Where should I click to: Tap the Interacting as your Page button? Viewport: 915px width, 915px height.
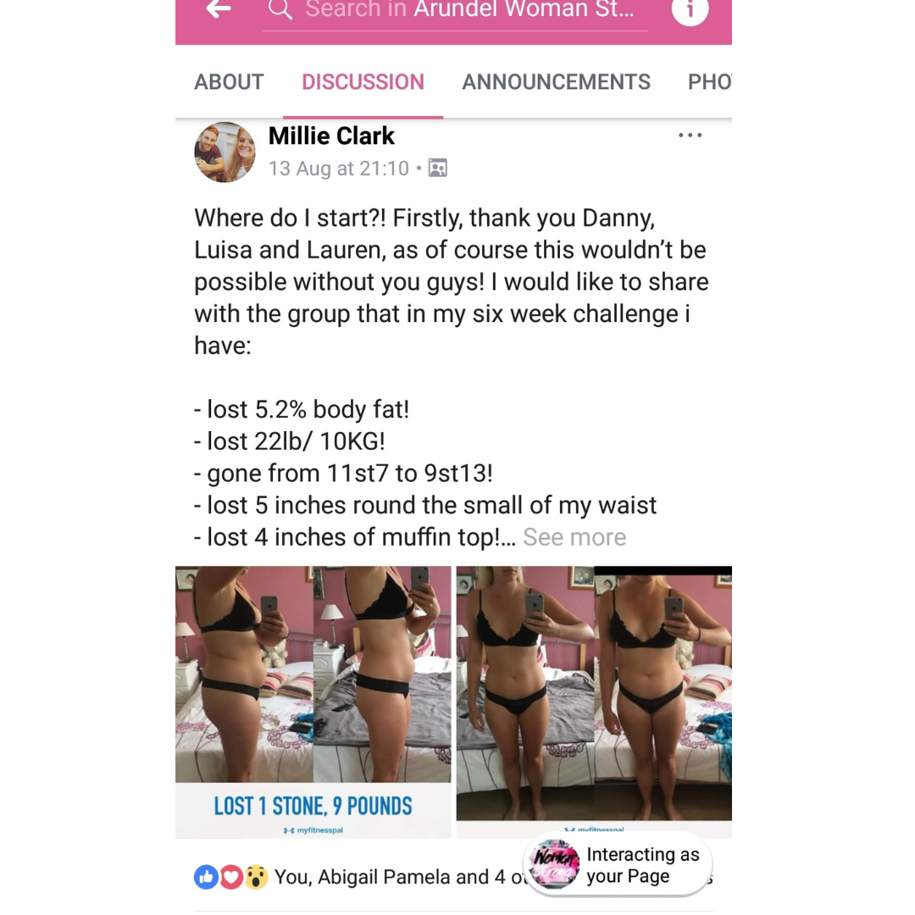point(618,865)
